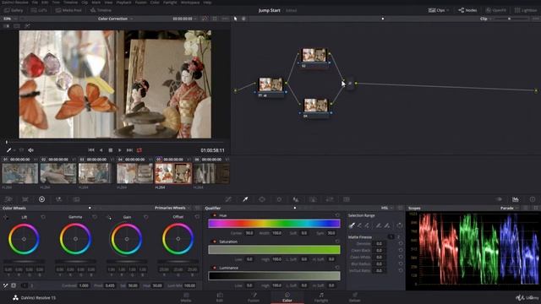Open the Camera Raw palette icon

[8, 199]
